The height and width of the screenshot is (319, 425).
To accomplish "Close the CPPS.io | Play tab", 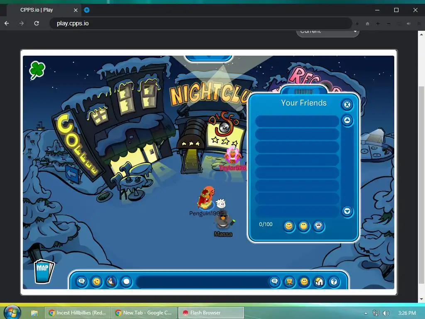I will pos(76,10).
